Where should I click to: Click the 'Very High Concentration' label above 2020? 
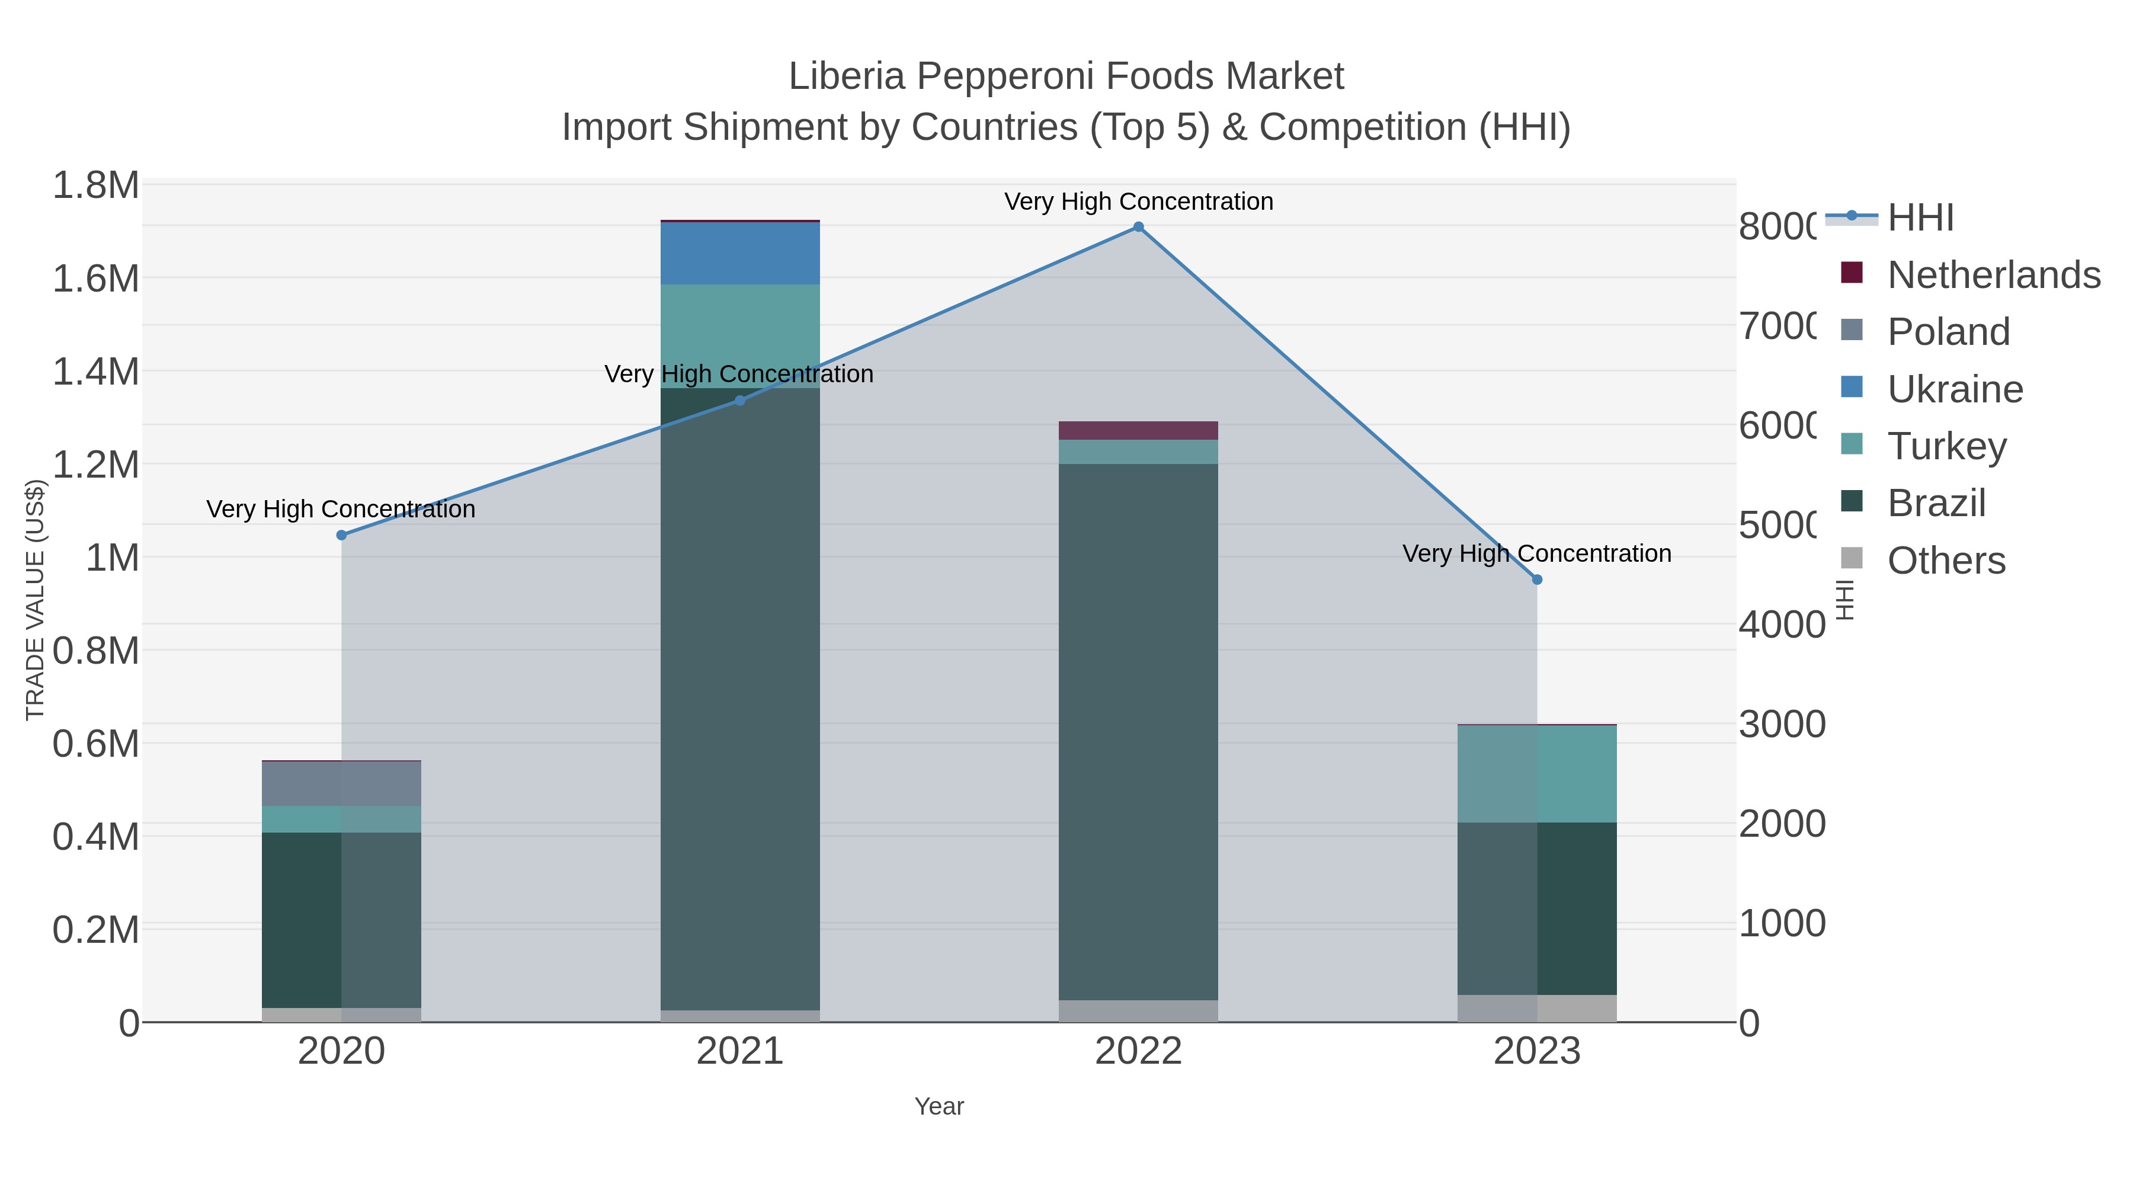click(341, 508)
